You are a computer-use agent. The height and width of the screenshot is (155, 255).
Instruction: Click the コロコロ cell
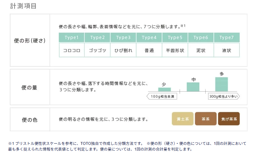click(x=72, y=50)
